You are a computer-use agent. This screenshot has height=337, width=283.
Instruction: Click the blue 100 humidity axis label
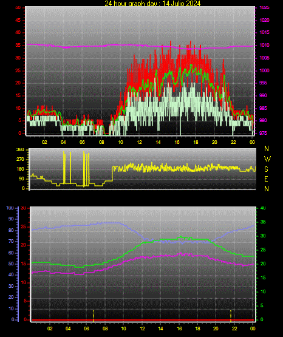click(10, 208)
